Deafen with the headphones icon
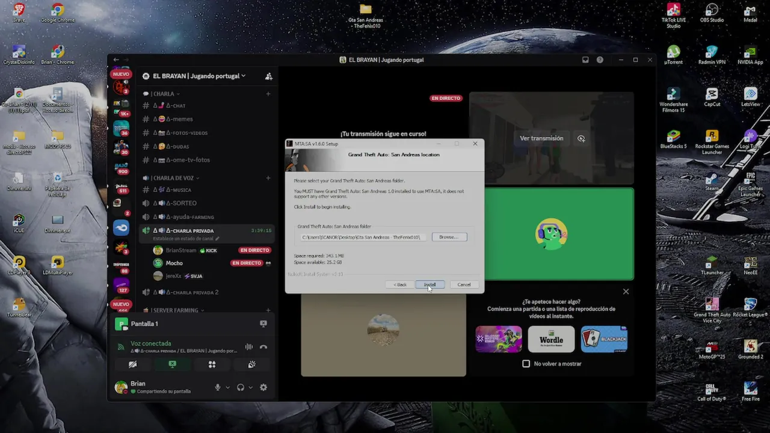 click(241, 387)
